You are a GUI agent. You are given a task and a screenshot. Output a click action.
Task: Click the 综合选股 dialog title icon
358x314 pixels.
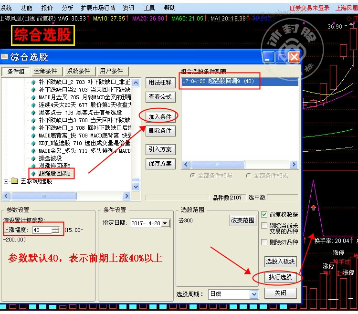5,57
